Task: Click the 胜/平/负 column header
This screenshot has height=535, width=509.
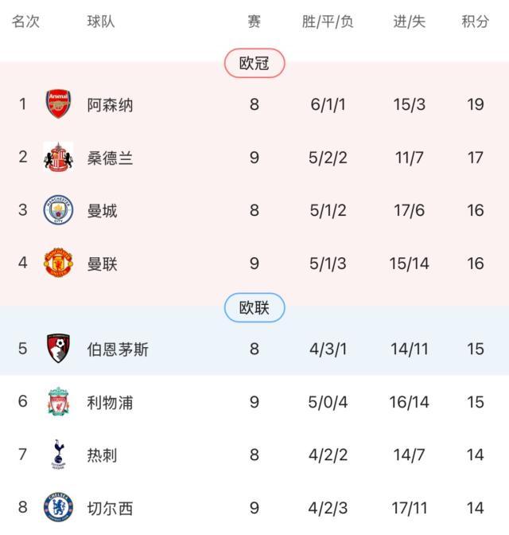Action: point(328,21)
